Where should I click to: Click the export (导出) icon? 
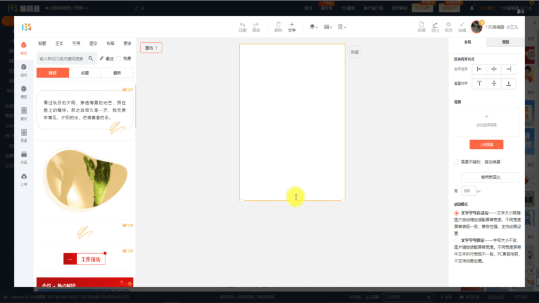pyautogui.click(x=435, y=26)
